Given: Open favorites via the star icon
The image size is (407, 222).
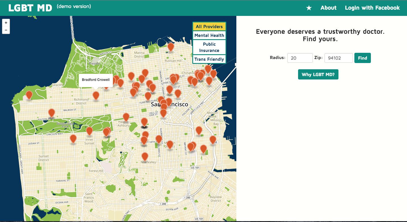Looking at the screenshot, I should (x=309, y=8).
